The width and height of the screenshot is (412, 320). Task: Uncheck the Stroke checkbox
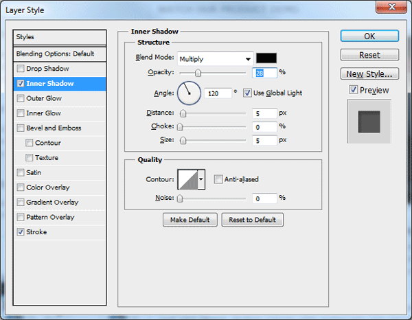(x=20, y=232)
